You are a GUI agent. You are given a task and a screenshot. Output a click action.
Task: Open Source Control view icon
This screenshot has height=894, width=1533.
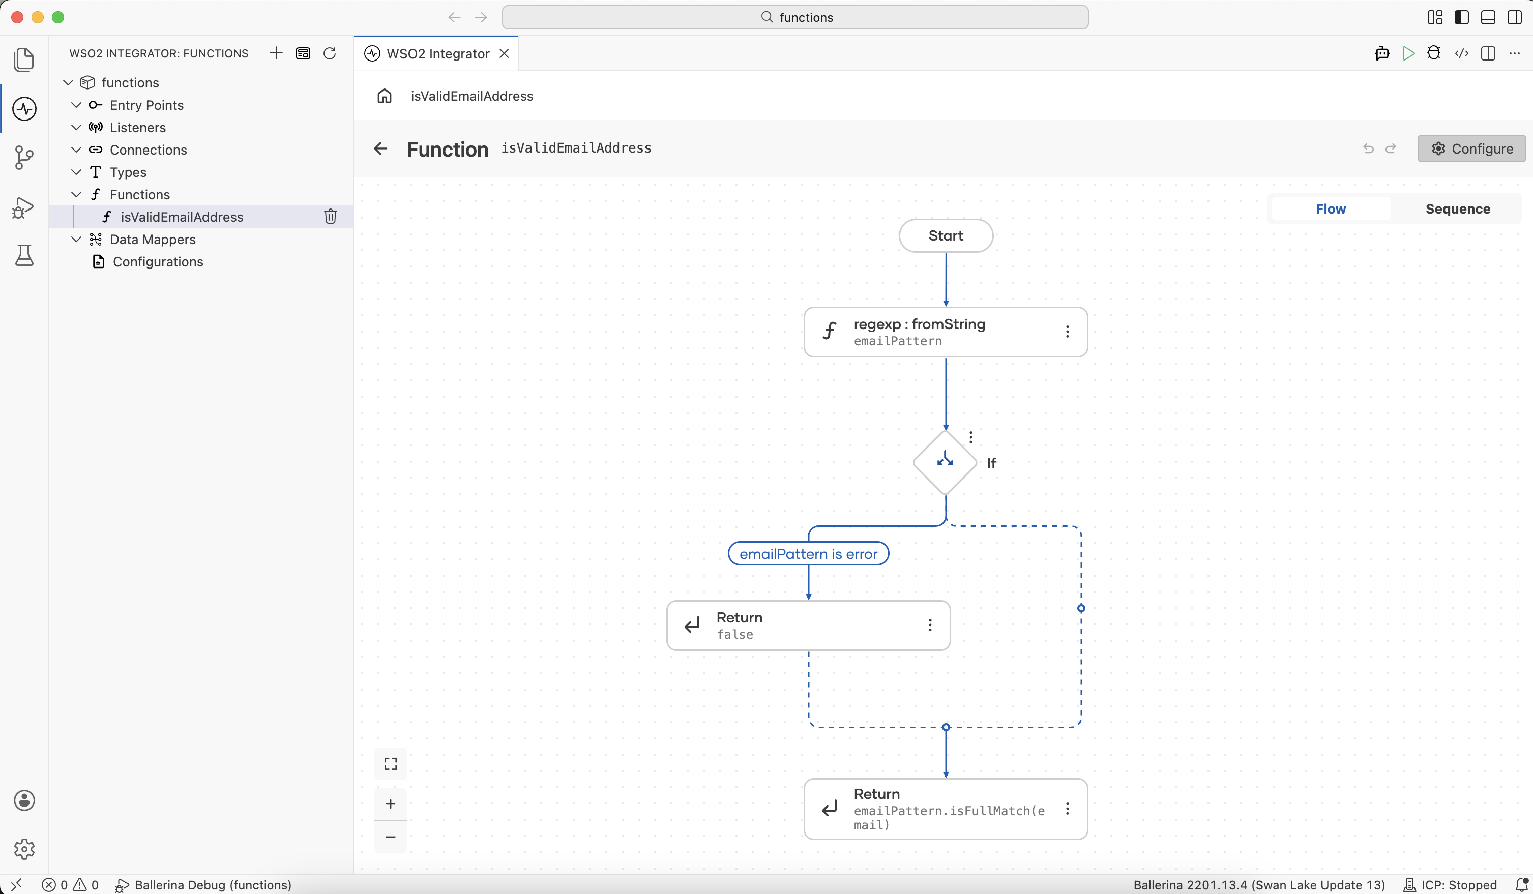24,158
